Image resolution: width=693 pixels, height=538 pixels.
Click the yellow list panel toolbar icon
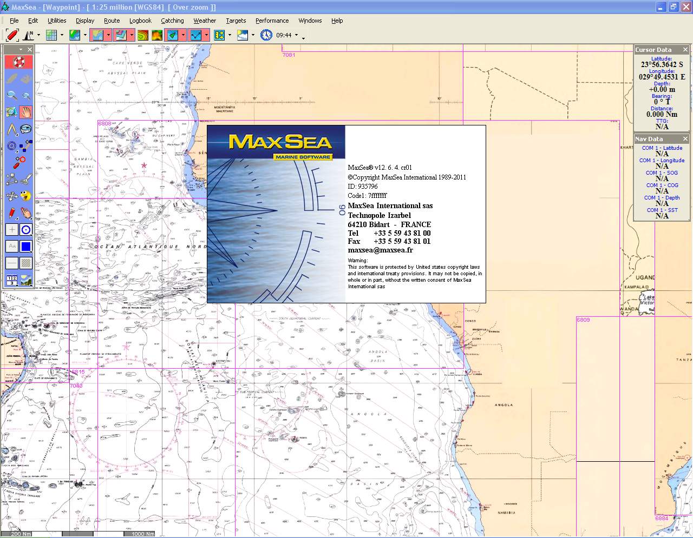(x=219, y=35)
